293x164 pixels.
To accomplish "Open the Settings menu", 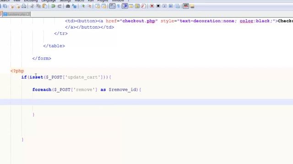I will click(x=65, y=1).
